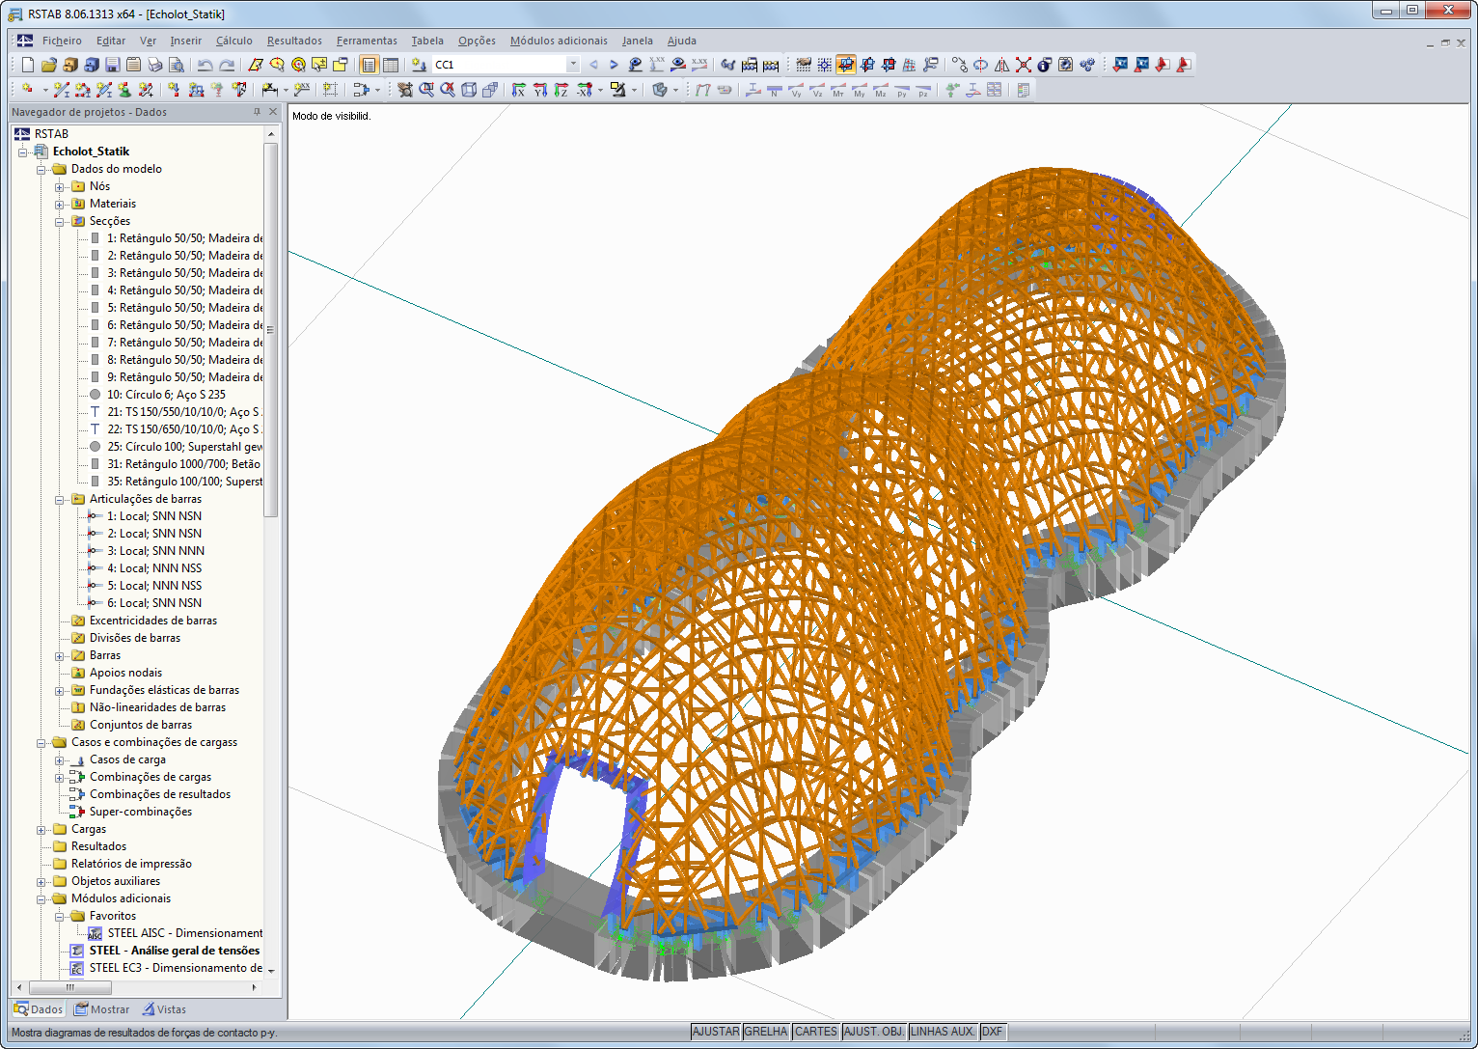The width and height of the screenshot is (1478, 1049).
Task: Click the Save icon in the toolbar
Action: click(113, 65)
